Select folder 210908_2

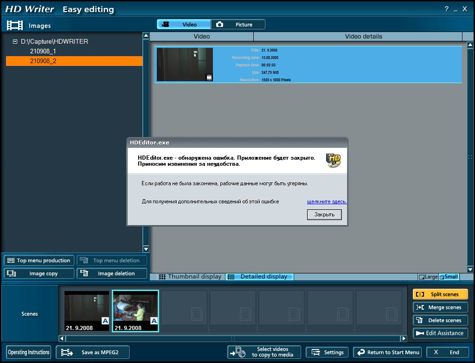pos(74,61)
